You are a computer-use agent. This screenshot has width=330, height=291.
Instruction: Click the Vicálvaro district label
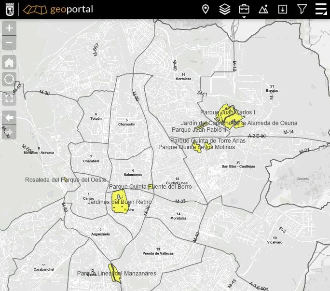click(275, 240)
